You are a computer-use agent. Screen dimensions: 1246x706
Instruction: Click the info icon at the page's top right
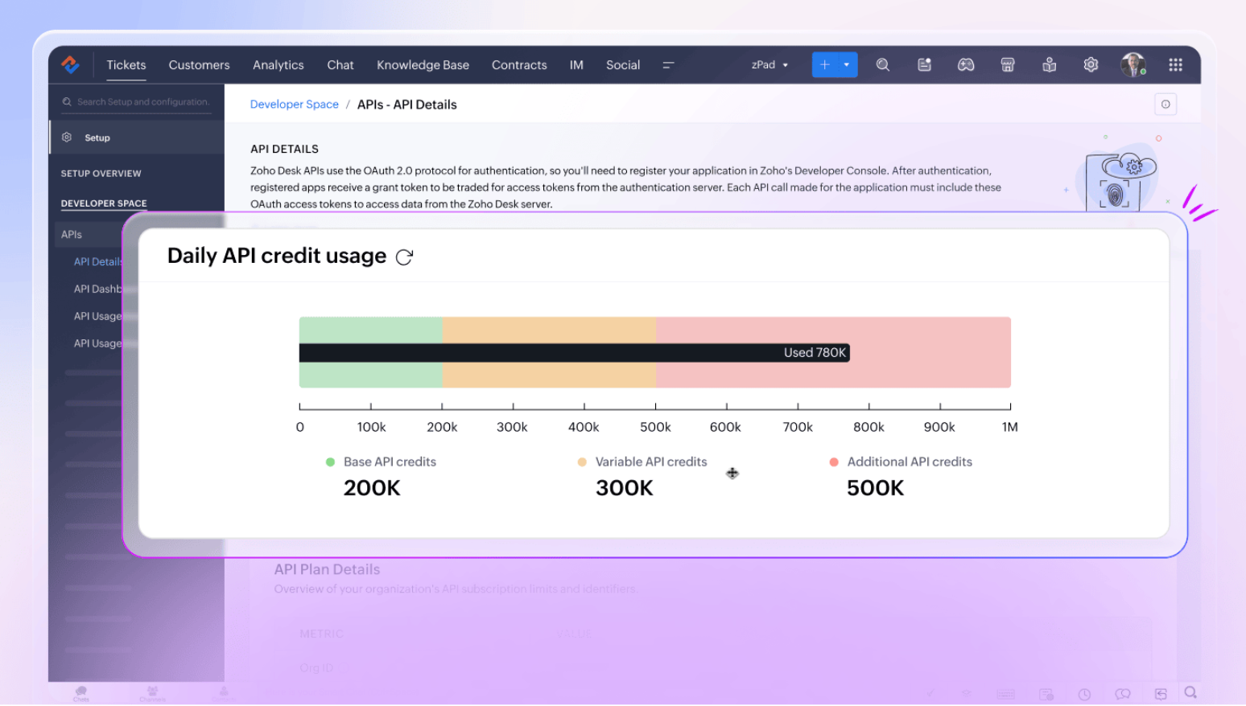(1166, 105)
